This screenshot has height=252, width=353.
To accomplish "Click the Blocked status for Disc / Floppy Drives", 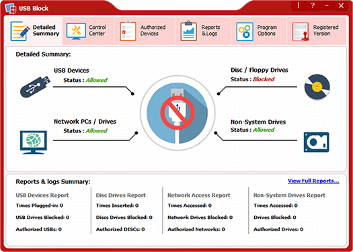I will click(x=264, y=79).
